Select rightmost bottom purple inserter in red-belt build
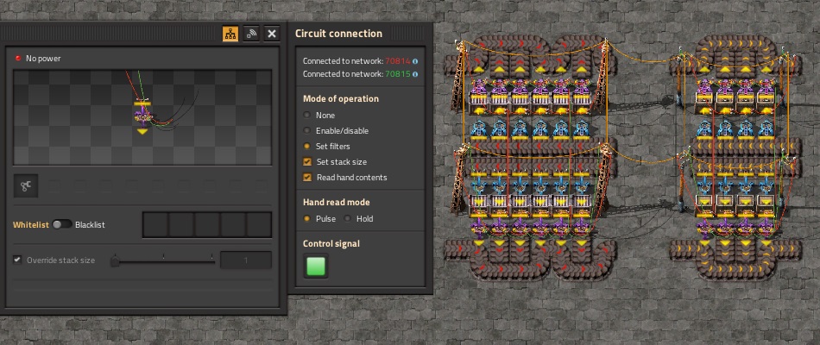820x345 pixels. [x=582, y=228]
